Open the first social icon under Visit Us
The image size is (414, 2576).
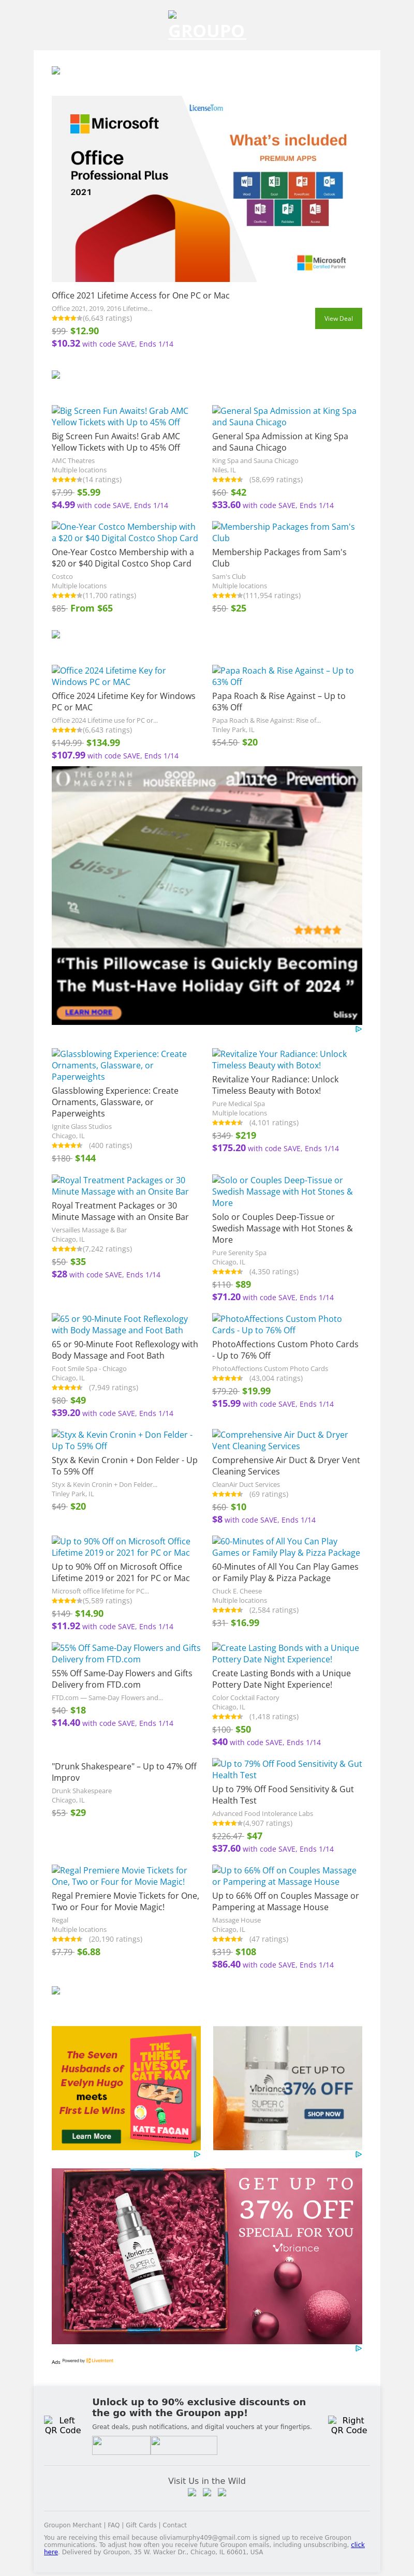click(x=191, y=2492)
